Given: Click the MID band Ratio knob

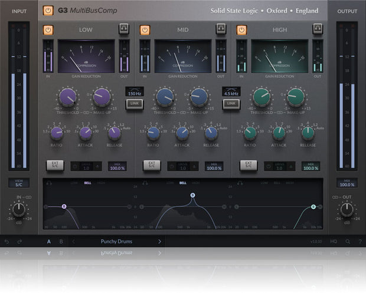Looking at the screenshot, I should click(x=153, y=133).
